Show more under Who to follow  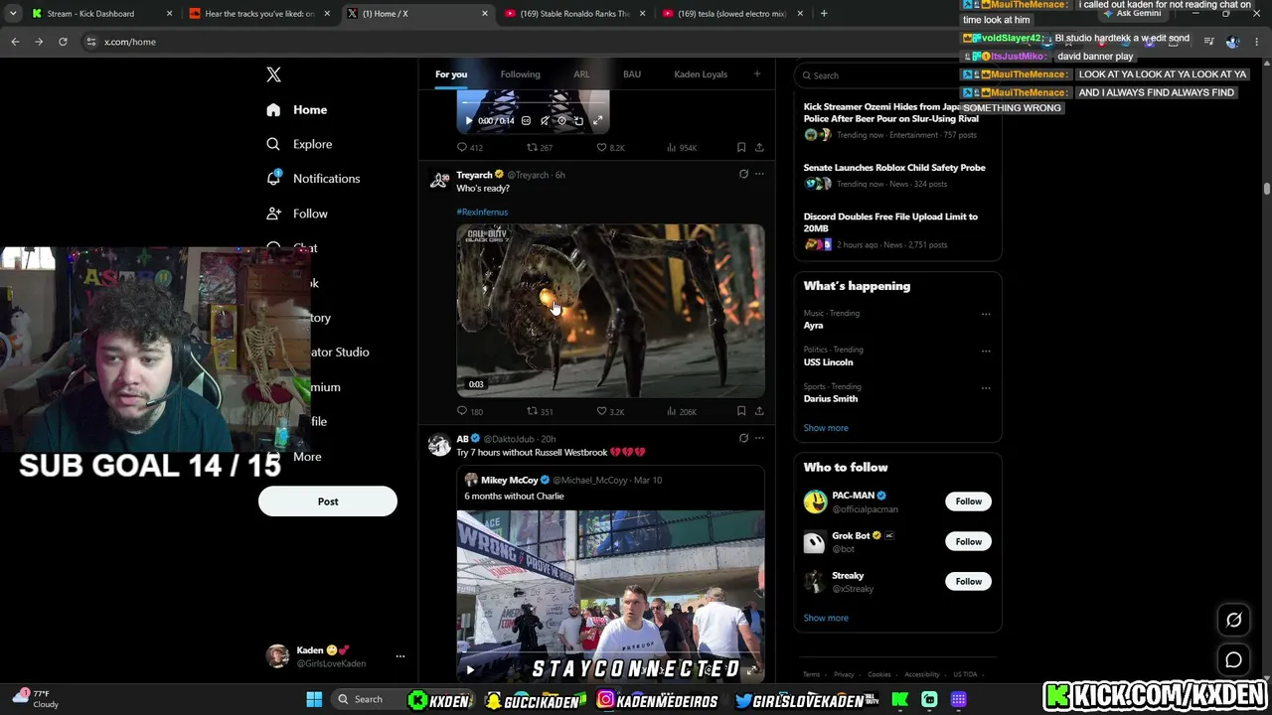(x=826, y=618)
